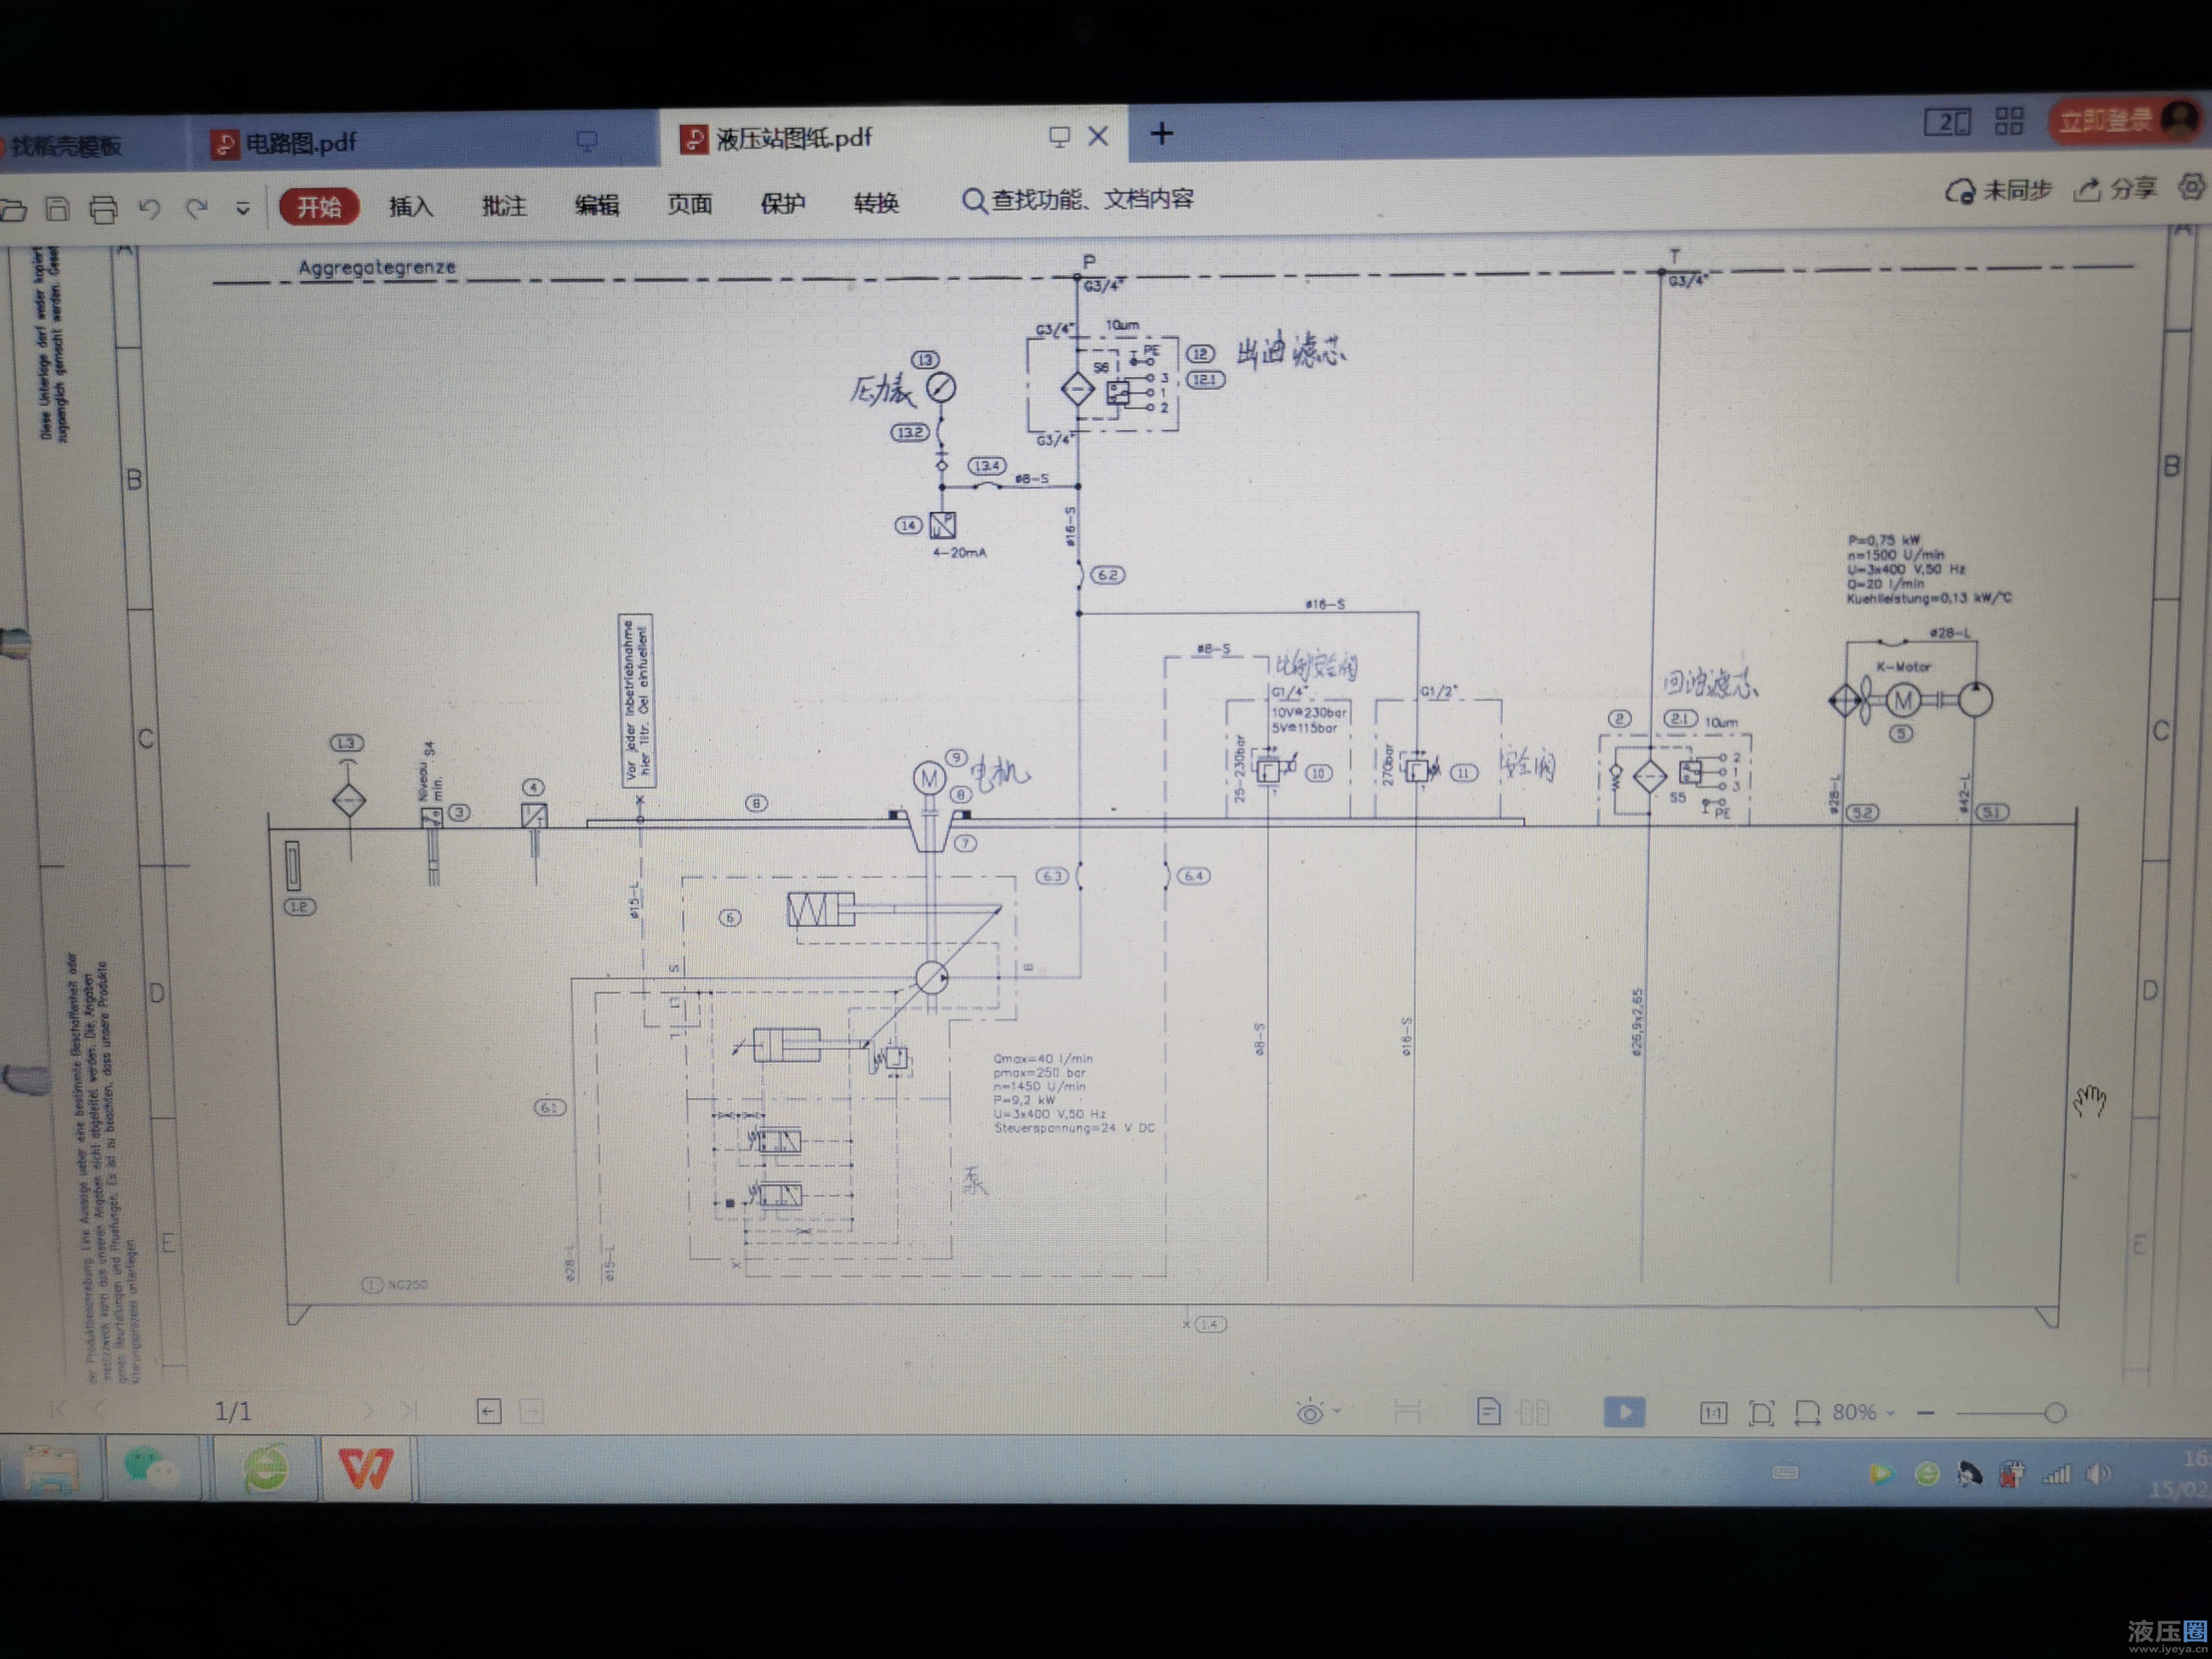Click the back-to-previous-view icon
Image resolution: width=2212 pixels, height=1659 pixels.
[x=489, y=1412]
